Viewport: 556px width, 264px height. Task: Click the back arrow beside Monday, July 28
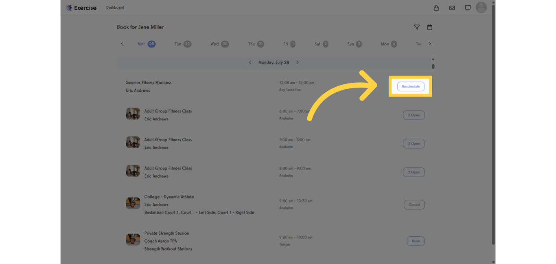click(250, 62)
